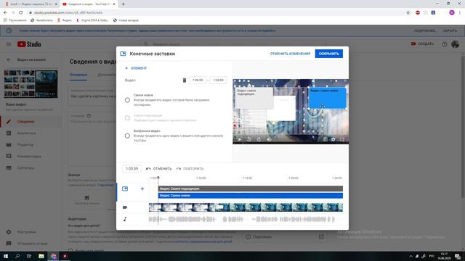Click the video thumbnail in the sidebar
465x261 pixels.
tap(31, 84)
